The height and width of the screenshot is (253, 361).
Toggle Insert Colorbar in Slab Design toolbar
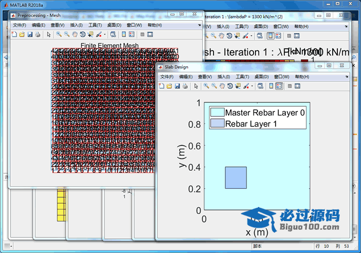pyautogui.click(x=271, y=86)
